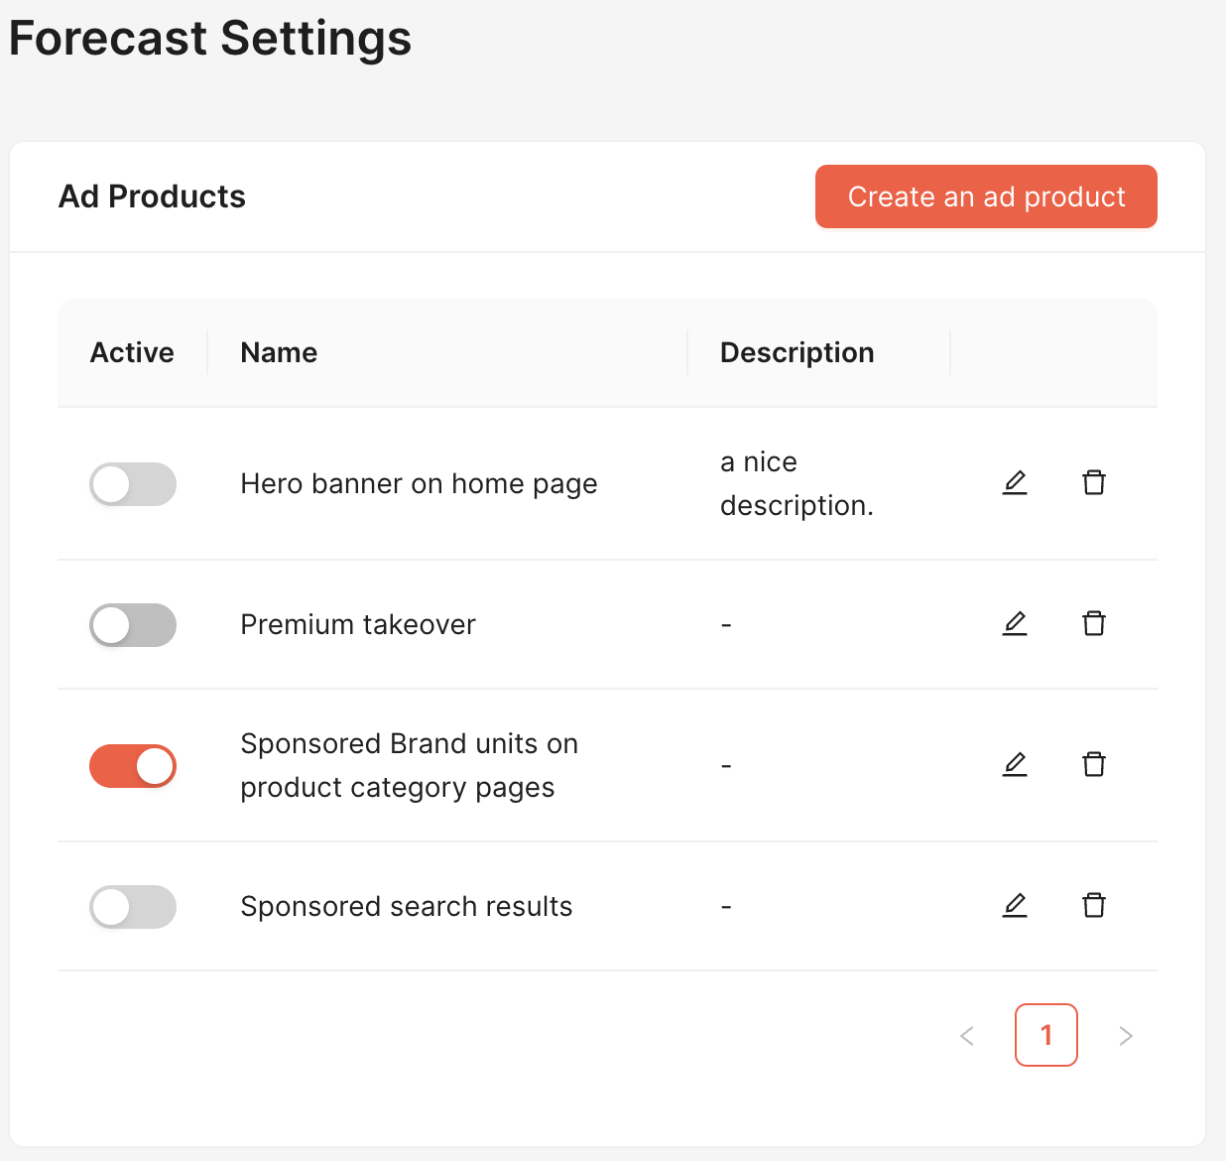This screenshot has width=1226, height=1161.
Task: Select page 1 in pagination
Action: click(1046, 1035)
